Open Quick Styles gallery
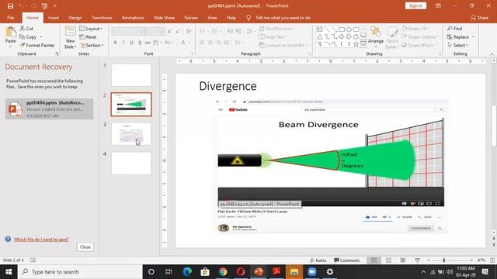The height and width of the screenshot is (279, 497). click(x=392, y=38)
